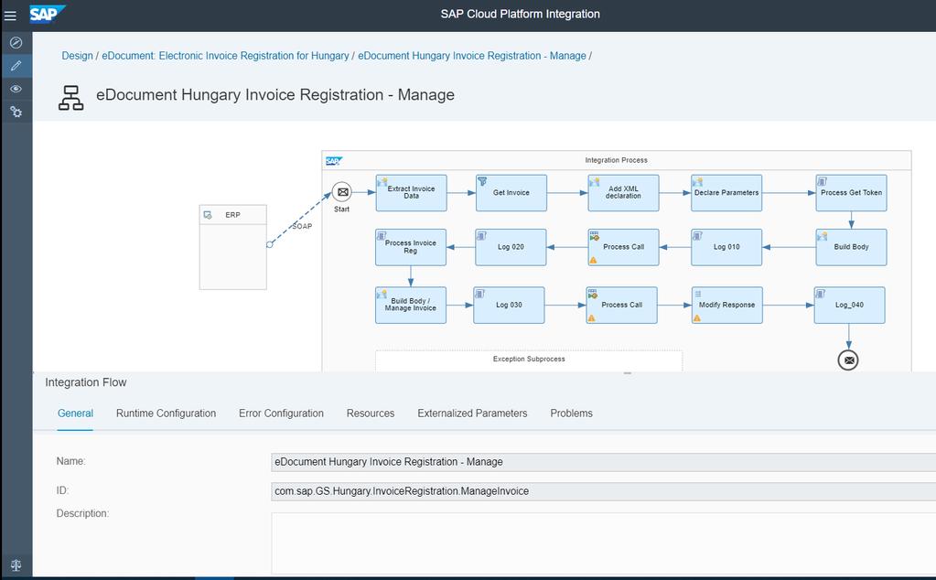This screenshot has height=580, width=936.
Task: Open the General tab
Action: [x=75, y=413]
